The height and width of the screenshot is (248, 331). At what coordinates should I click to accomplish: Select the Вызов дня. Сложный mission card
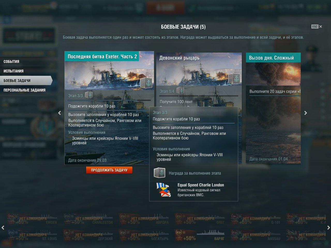[273, 108]
